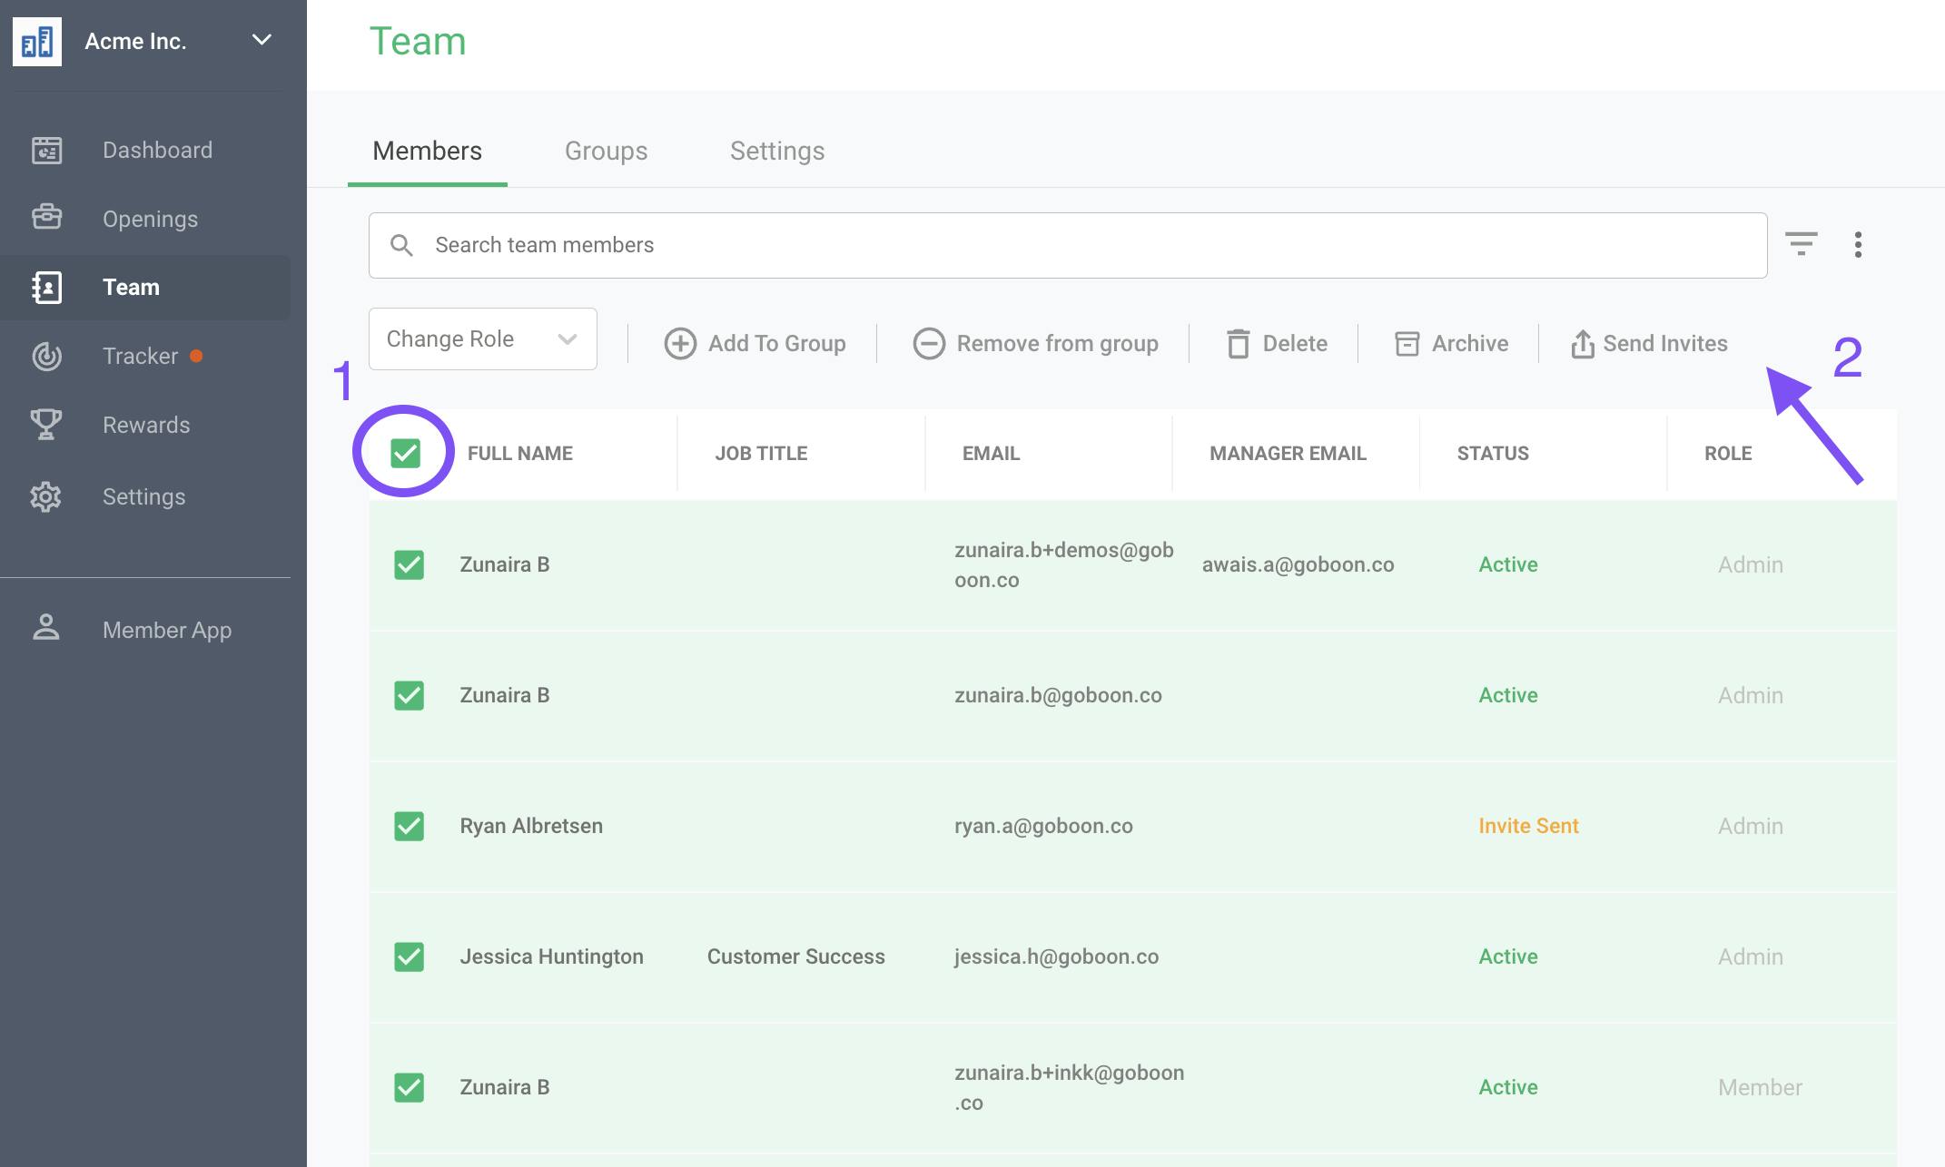Deselect Ryan Albretsen's row checkbox
This screenshot has height=1167, width=1945.
point(409,826)
